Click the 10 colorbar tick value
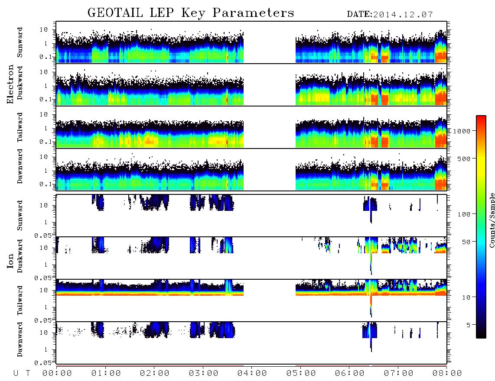The height and width of the screenshot is (381, 495). (466, 297)
